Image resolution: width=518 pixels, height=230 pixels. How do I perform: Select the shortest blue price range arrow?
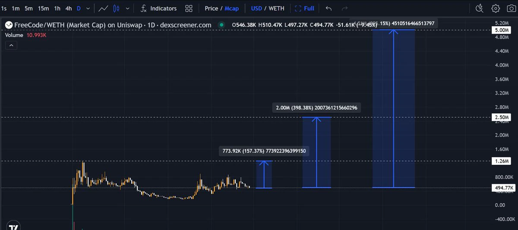click(264, 174)
